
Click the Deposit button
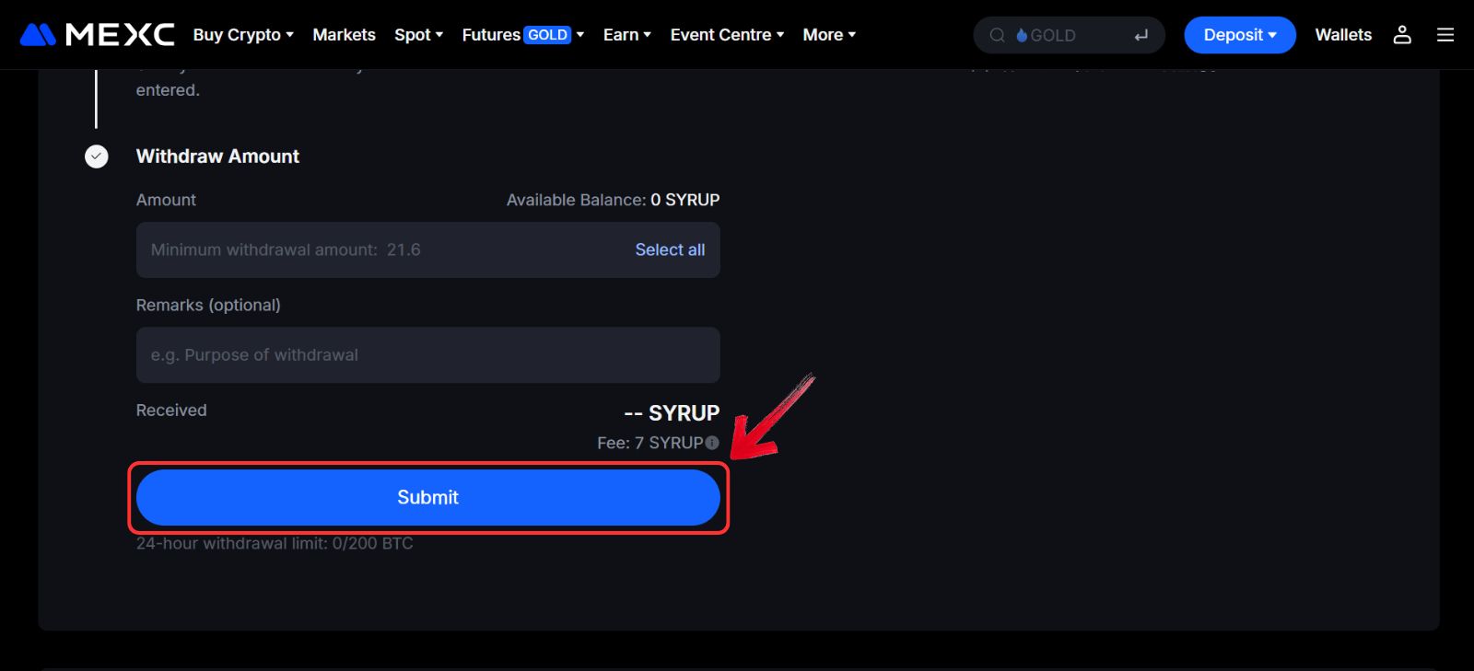(1239, 35)
